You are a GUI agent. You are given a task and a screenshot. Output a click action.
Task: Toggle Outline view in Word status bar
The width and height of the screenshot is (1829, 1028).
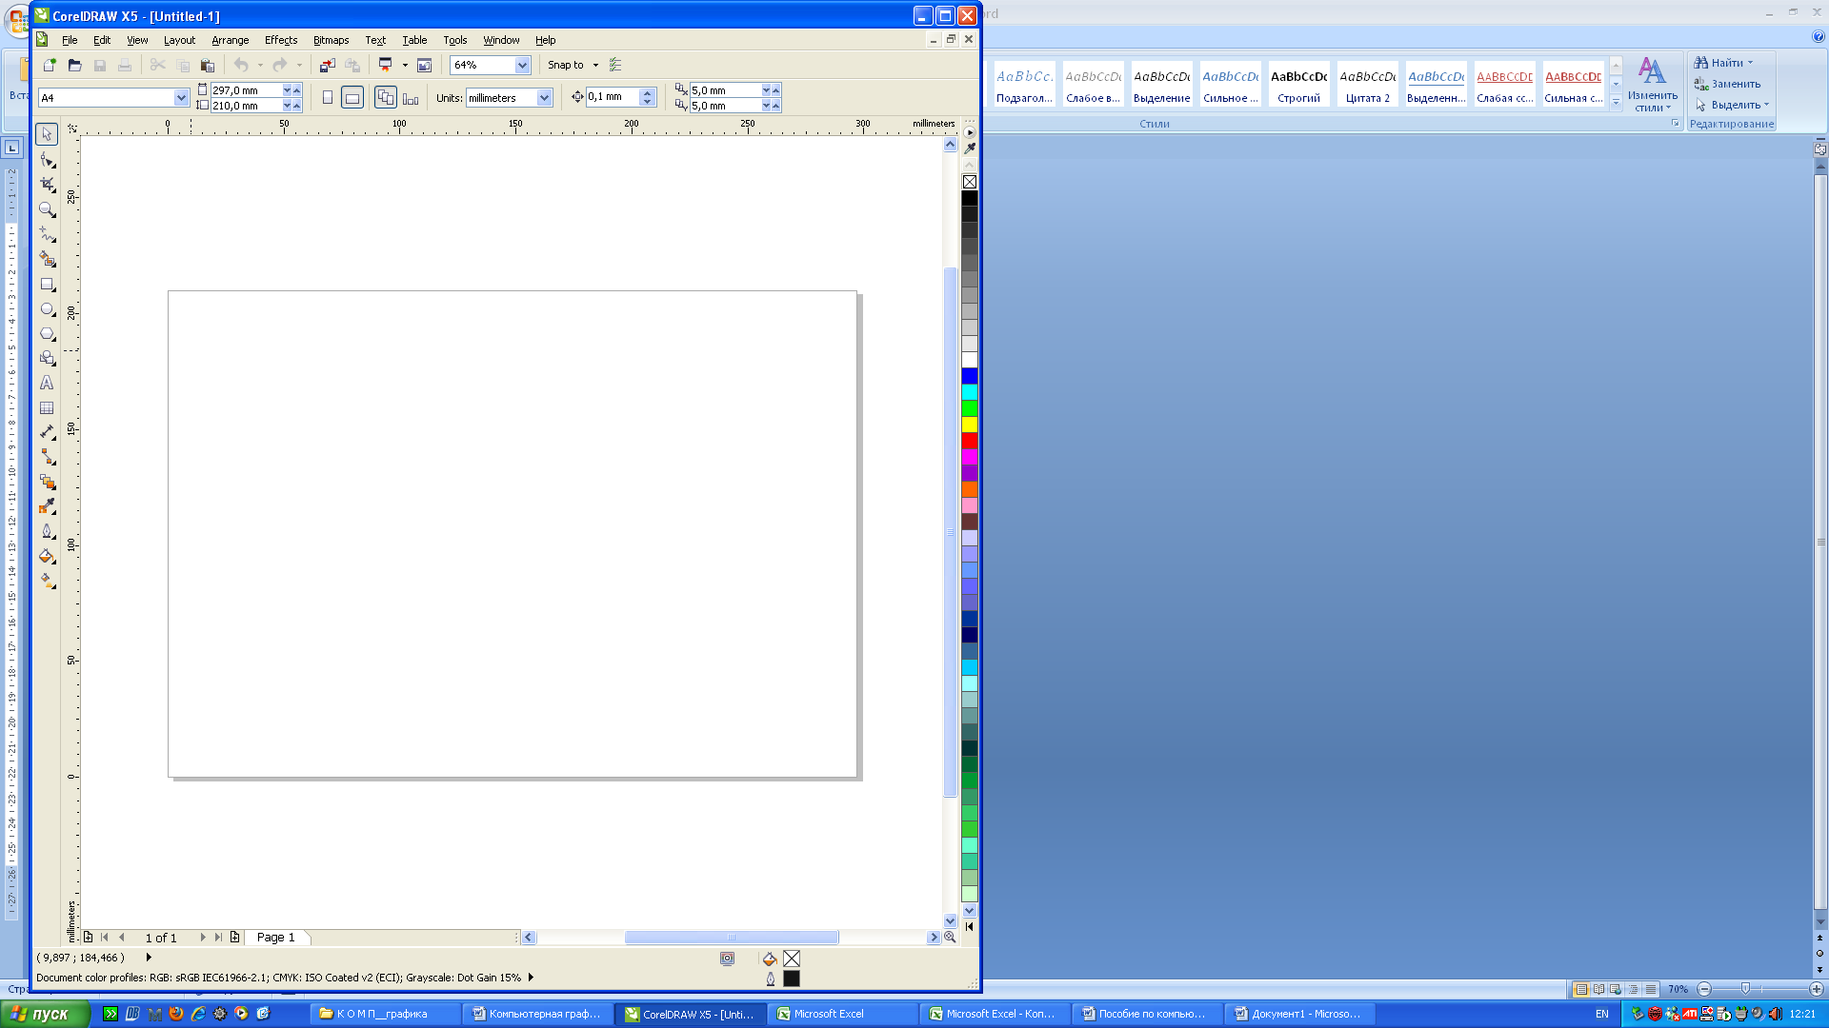click(1633, 989)
